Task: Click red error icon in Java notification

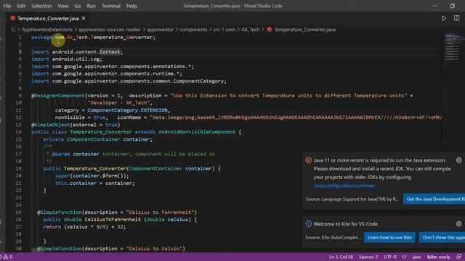Action: tap(308, 160)
